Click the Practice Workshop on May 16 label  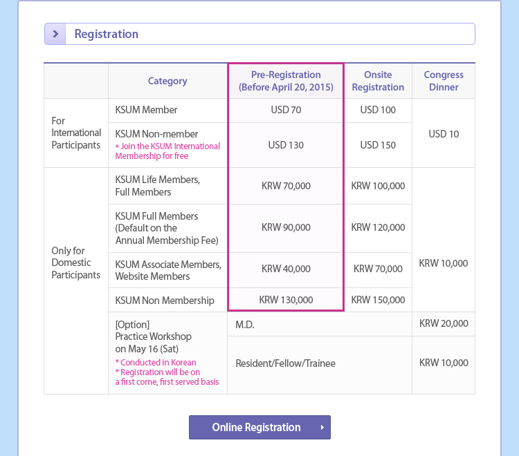pyautogui.click(x=154, y=336)
